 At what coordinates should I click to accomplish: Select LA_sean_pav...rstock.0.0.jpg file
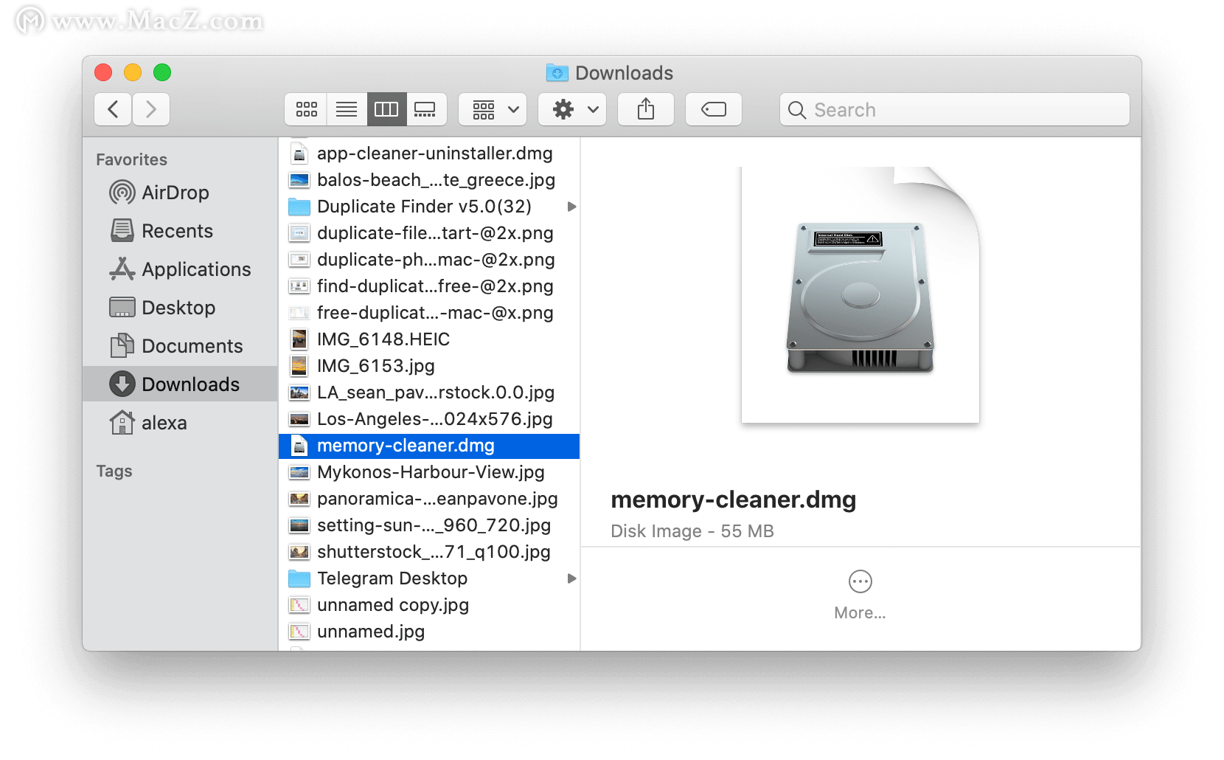coord(429,393)
